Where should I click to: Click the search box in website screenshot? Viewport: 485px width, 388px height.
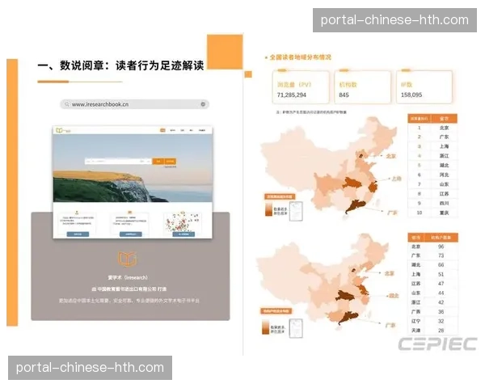(118, 161)
